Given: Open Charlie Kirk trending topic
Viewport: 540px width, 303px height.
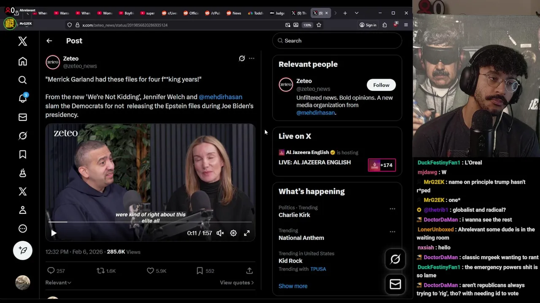Looking at the screenshot, I should (294, 215).
